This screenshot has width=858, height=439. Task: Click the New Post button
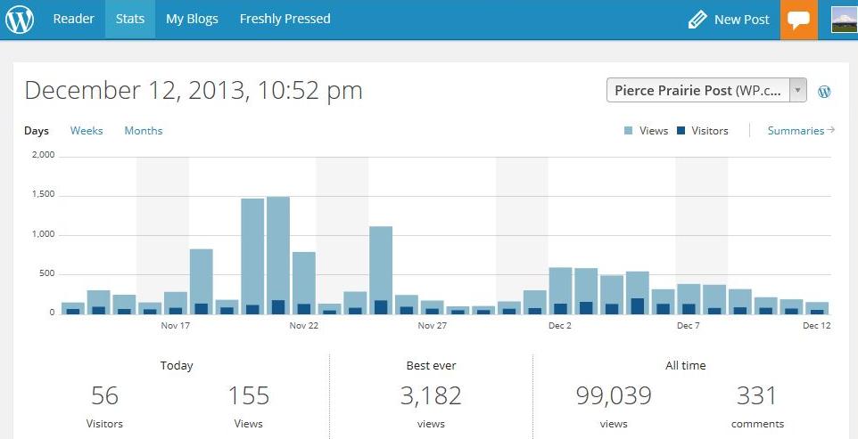coord(729,20)
